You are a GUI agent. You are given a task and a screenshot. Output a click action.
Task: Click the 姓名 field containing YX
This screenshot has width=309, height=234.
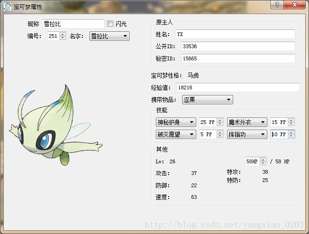pos(235,34)
